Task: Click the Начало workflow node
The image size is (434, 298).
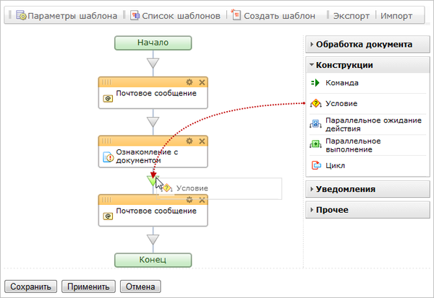Action: coord(153,43)
